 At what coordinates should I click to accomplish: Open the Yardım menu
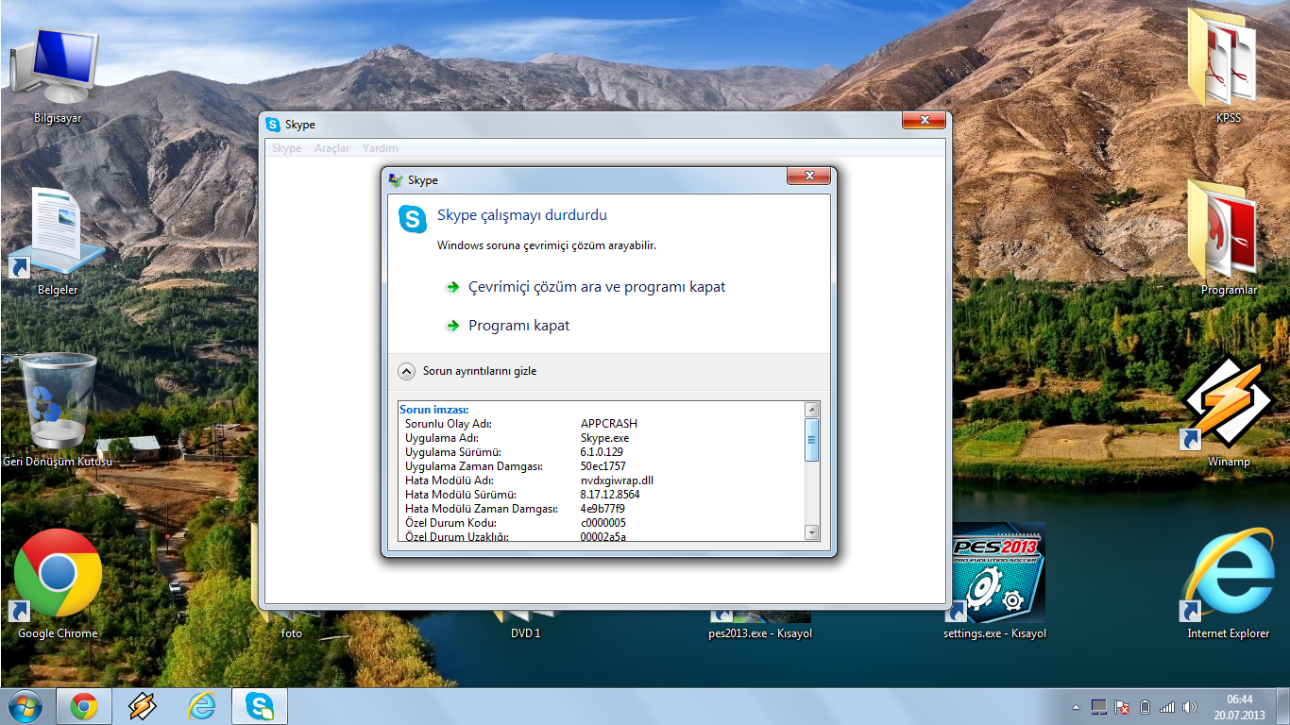[381, 148]
